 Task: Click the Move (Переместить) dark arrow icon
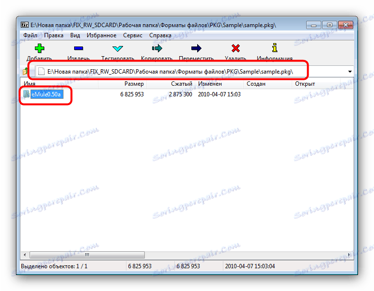point(196,48)
